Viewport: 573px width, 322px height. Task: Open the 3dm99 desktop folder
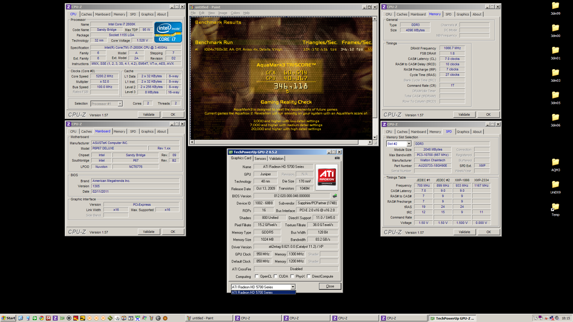point(555,8)
